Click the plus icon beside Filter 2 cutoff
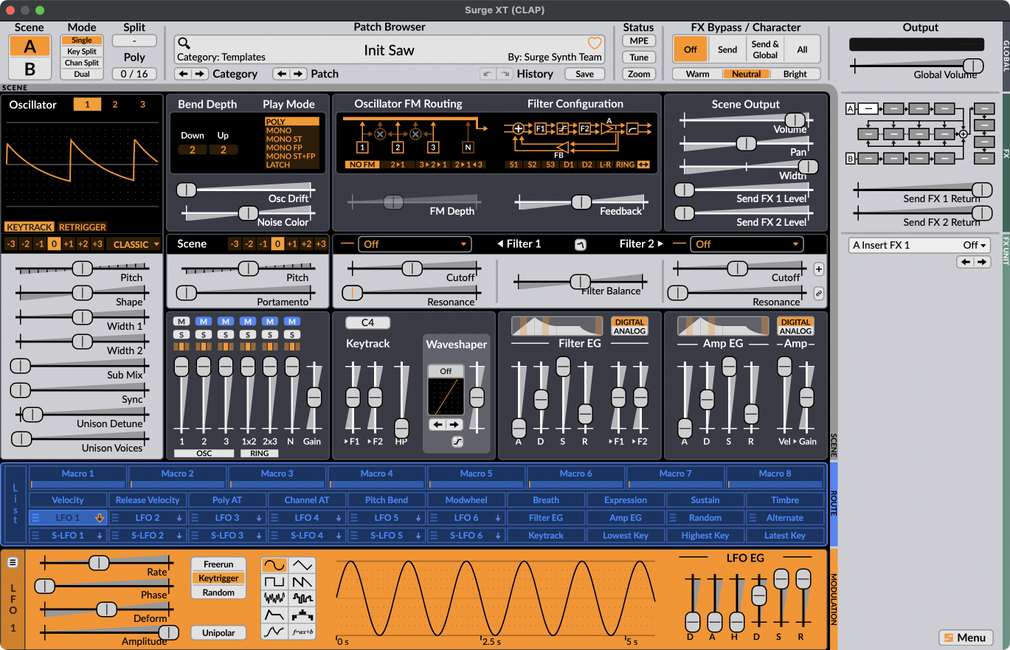Viewport: 1010px width, 650px height. (x=819, y=269)
